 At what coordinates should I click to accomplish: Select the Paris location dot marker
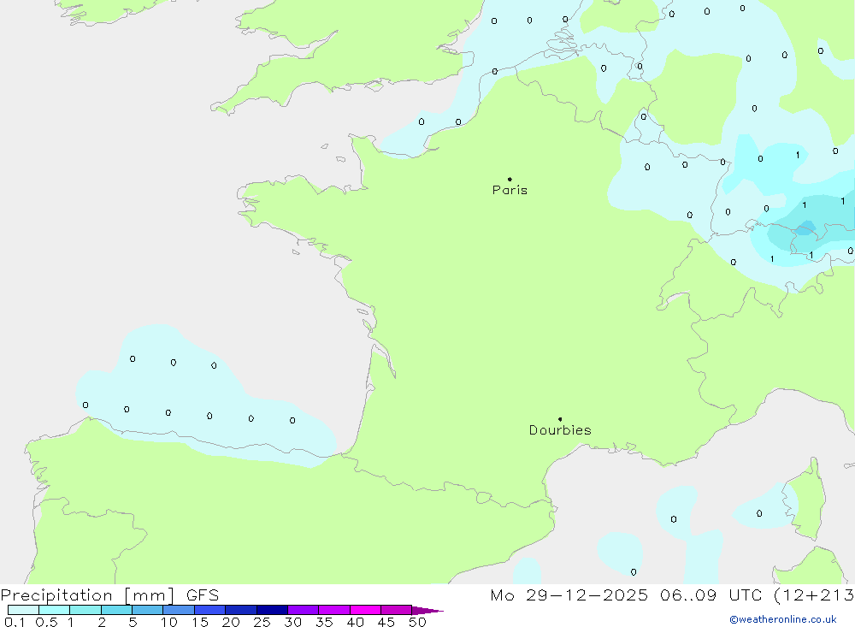click(x=510, y=179)
